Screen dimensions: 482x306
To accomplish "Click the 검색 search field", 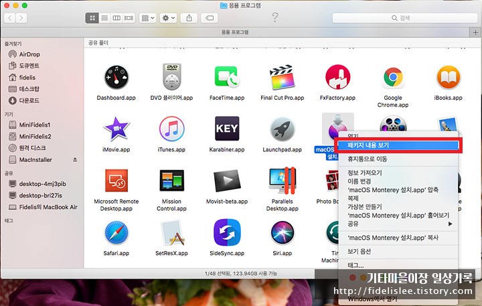I will pos(405,18).
